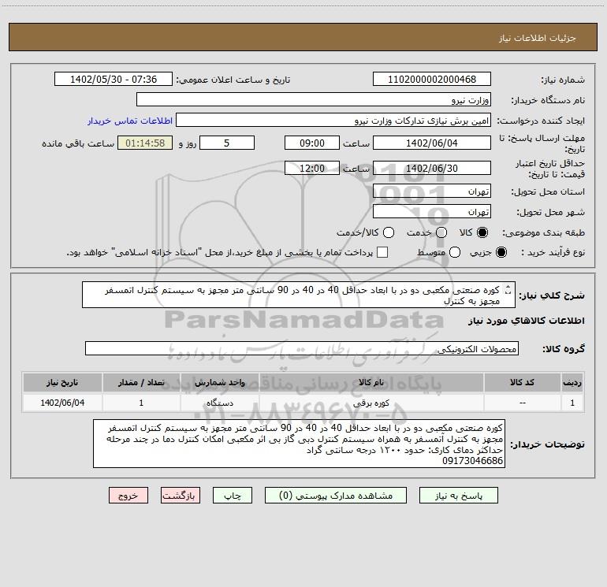Click the شهر محل تحویل field تهران
The image size is (607, 587).
tap(432, 211)
